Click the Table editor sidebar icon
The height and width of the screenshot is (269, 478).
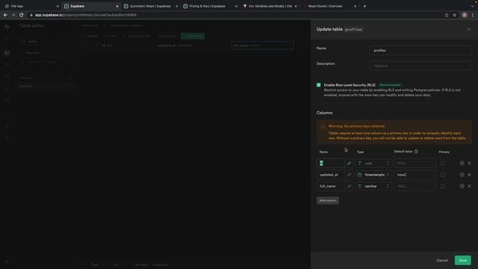point(7,53)
